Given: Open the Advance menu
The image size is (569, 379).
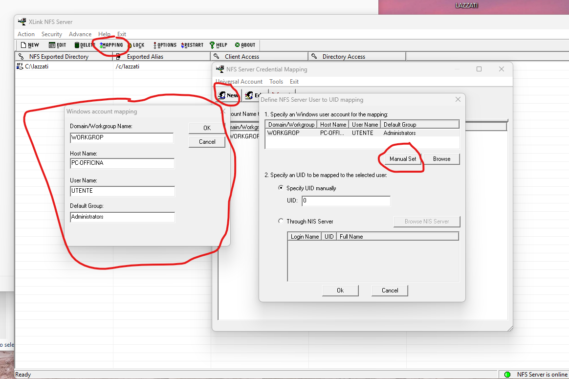Looking at the screenshot, I should (x=80, y=34).
